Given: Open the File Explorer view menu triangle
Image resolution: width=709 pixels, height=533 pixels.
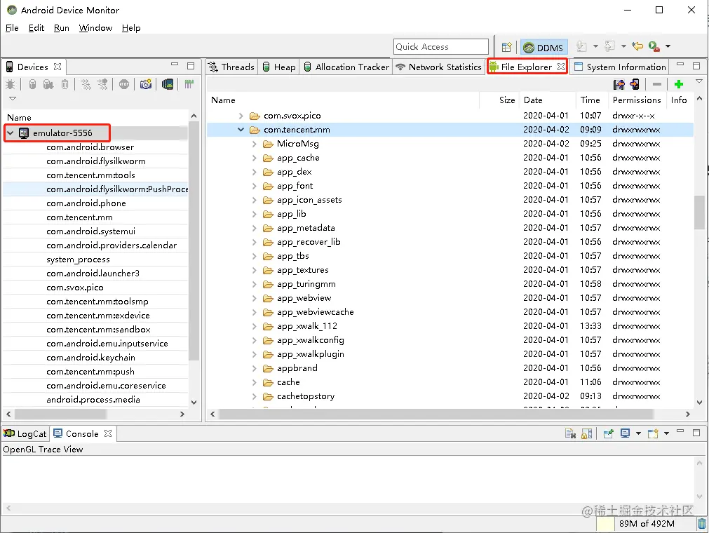Looking at the screenshot, I should pyautogui.click(x=699, y=81).
